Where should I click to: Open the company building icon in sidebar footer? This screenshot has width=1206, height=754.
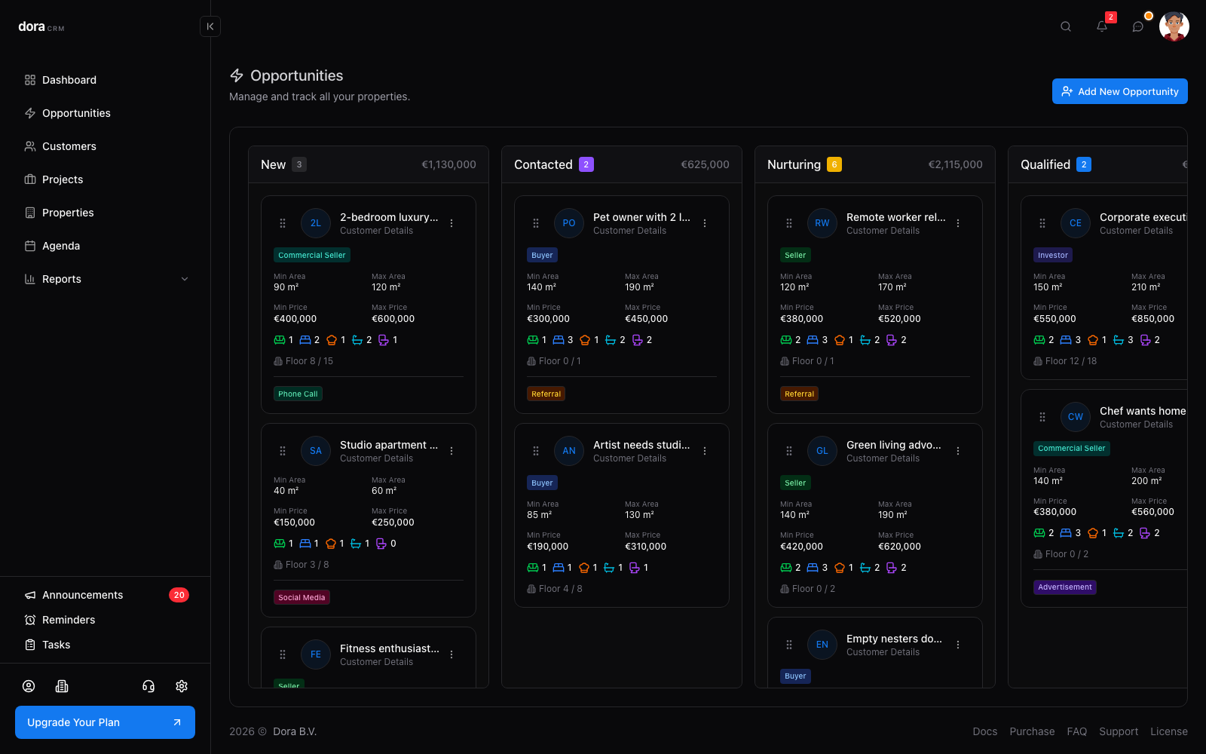pyautogui.click(x=62, y=686)
